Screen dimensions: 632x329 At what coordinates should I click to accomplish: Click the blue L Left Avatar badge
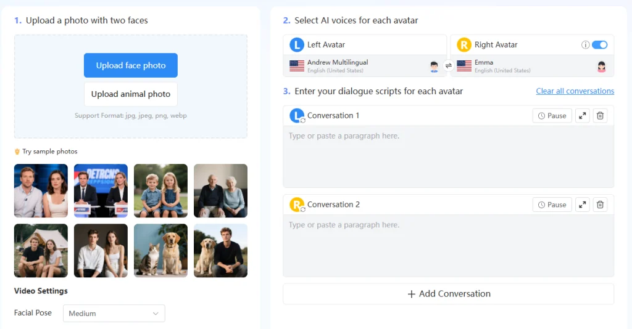[x=297, y=44]
